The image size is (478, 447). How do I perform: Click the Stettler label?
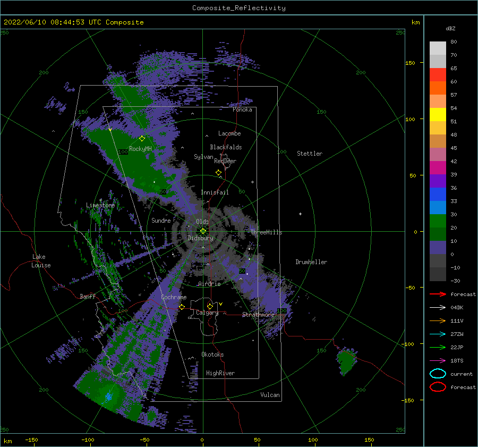point(310,154)
